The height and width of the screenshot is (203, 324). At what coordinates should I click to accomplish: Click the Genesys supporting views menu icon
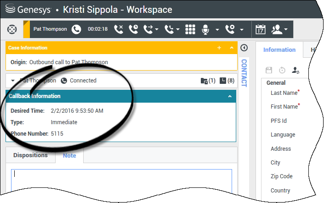12,29
